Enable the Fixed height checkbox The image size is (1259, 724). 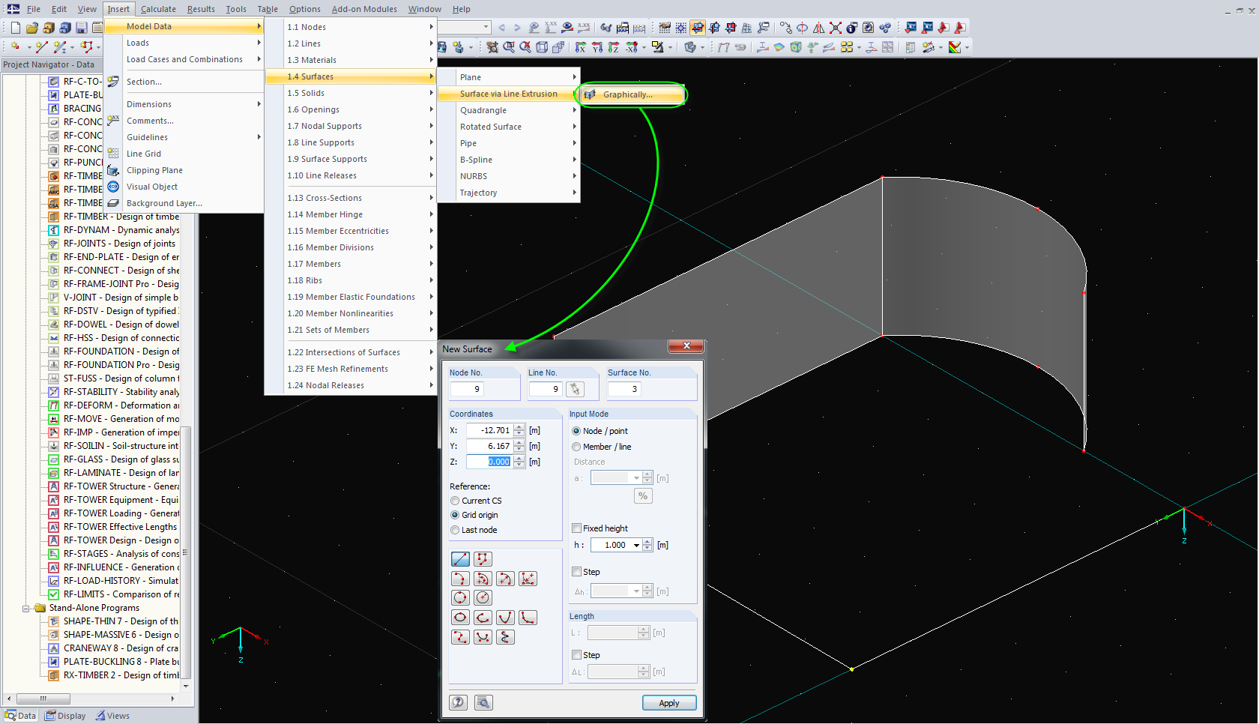click(x=576, y=528)
